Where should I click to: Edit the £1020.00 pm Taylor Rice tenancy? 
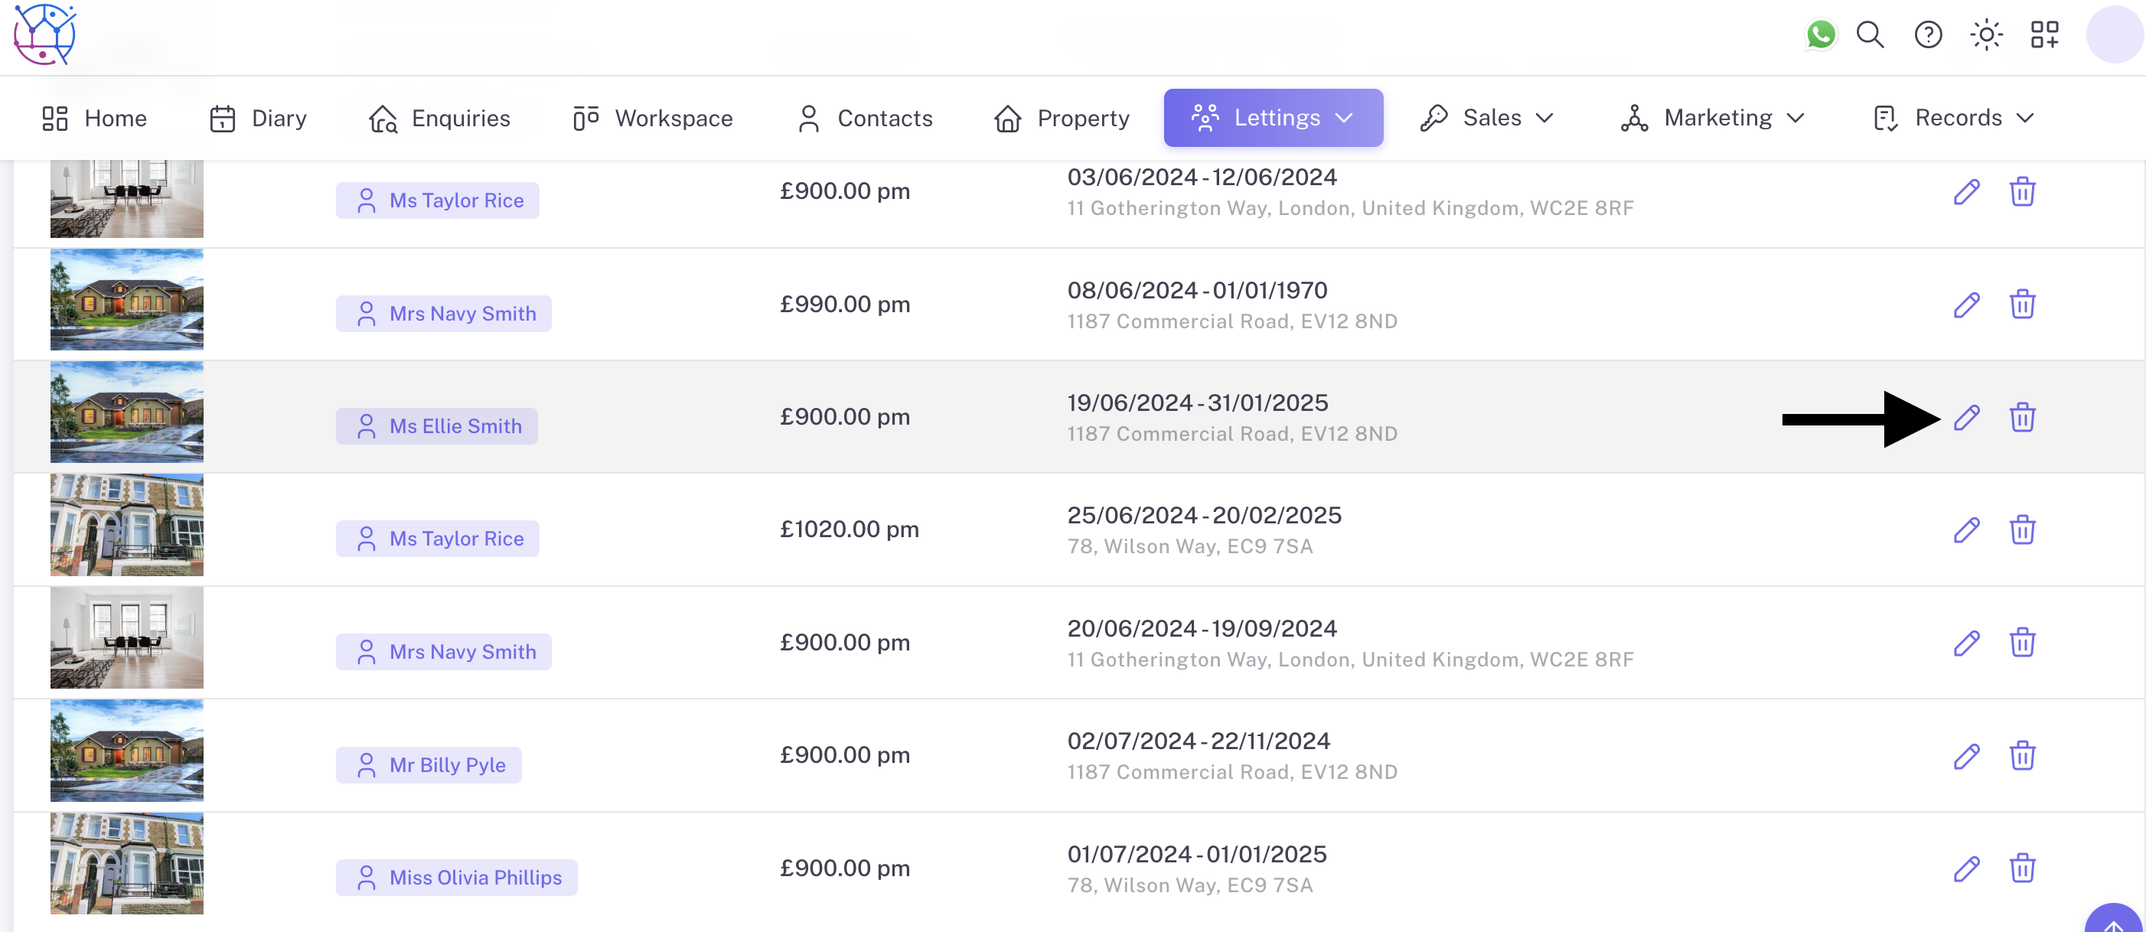coord(1966,530)
